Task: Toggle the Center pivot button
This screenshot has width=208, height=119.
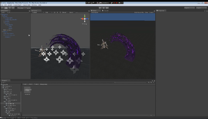Action: point(21,8)
